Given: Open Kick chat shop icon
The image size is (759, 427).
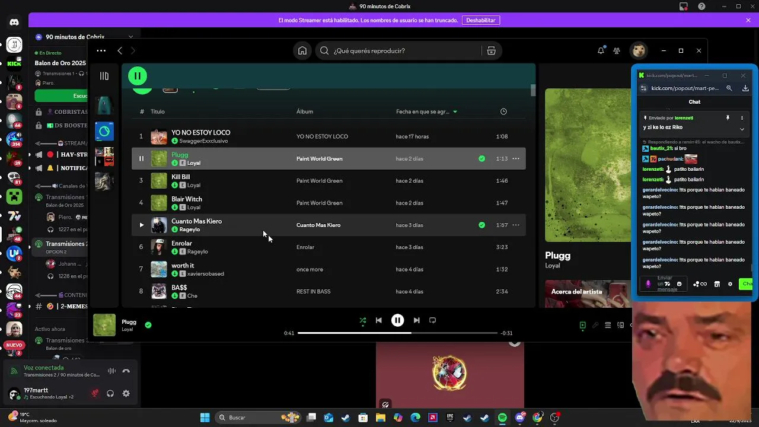Looking at the screenshot, I should pyautogui.click(x=717, y=284).
